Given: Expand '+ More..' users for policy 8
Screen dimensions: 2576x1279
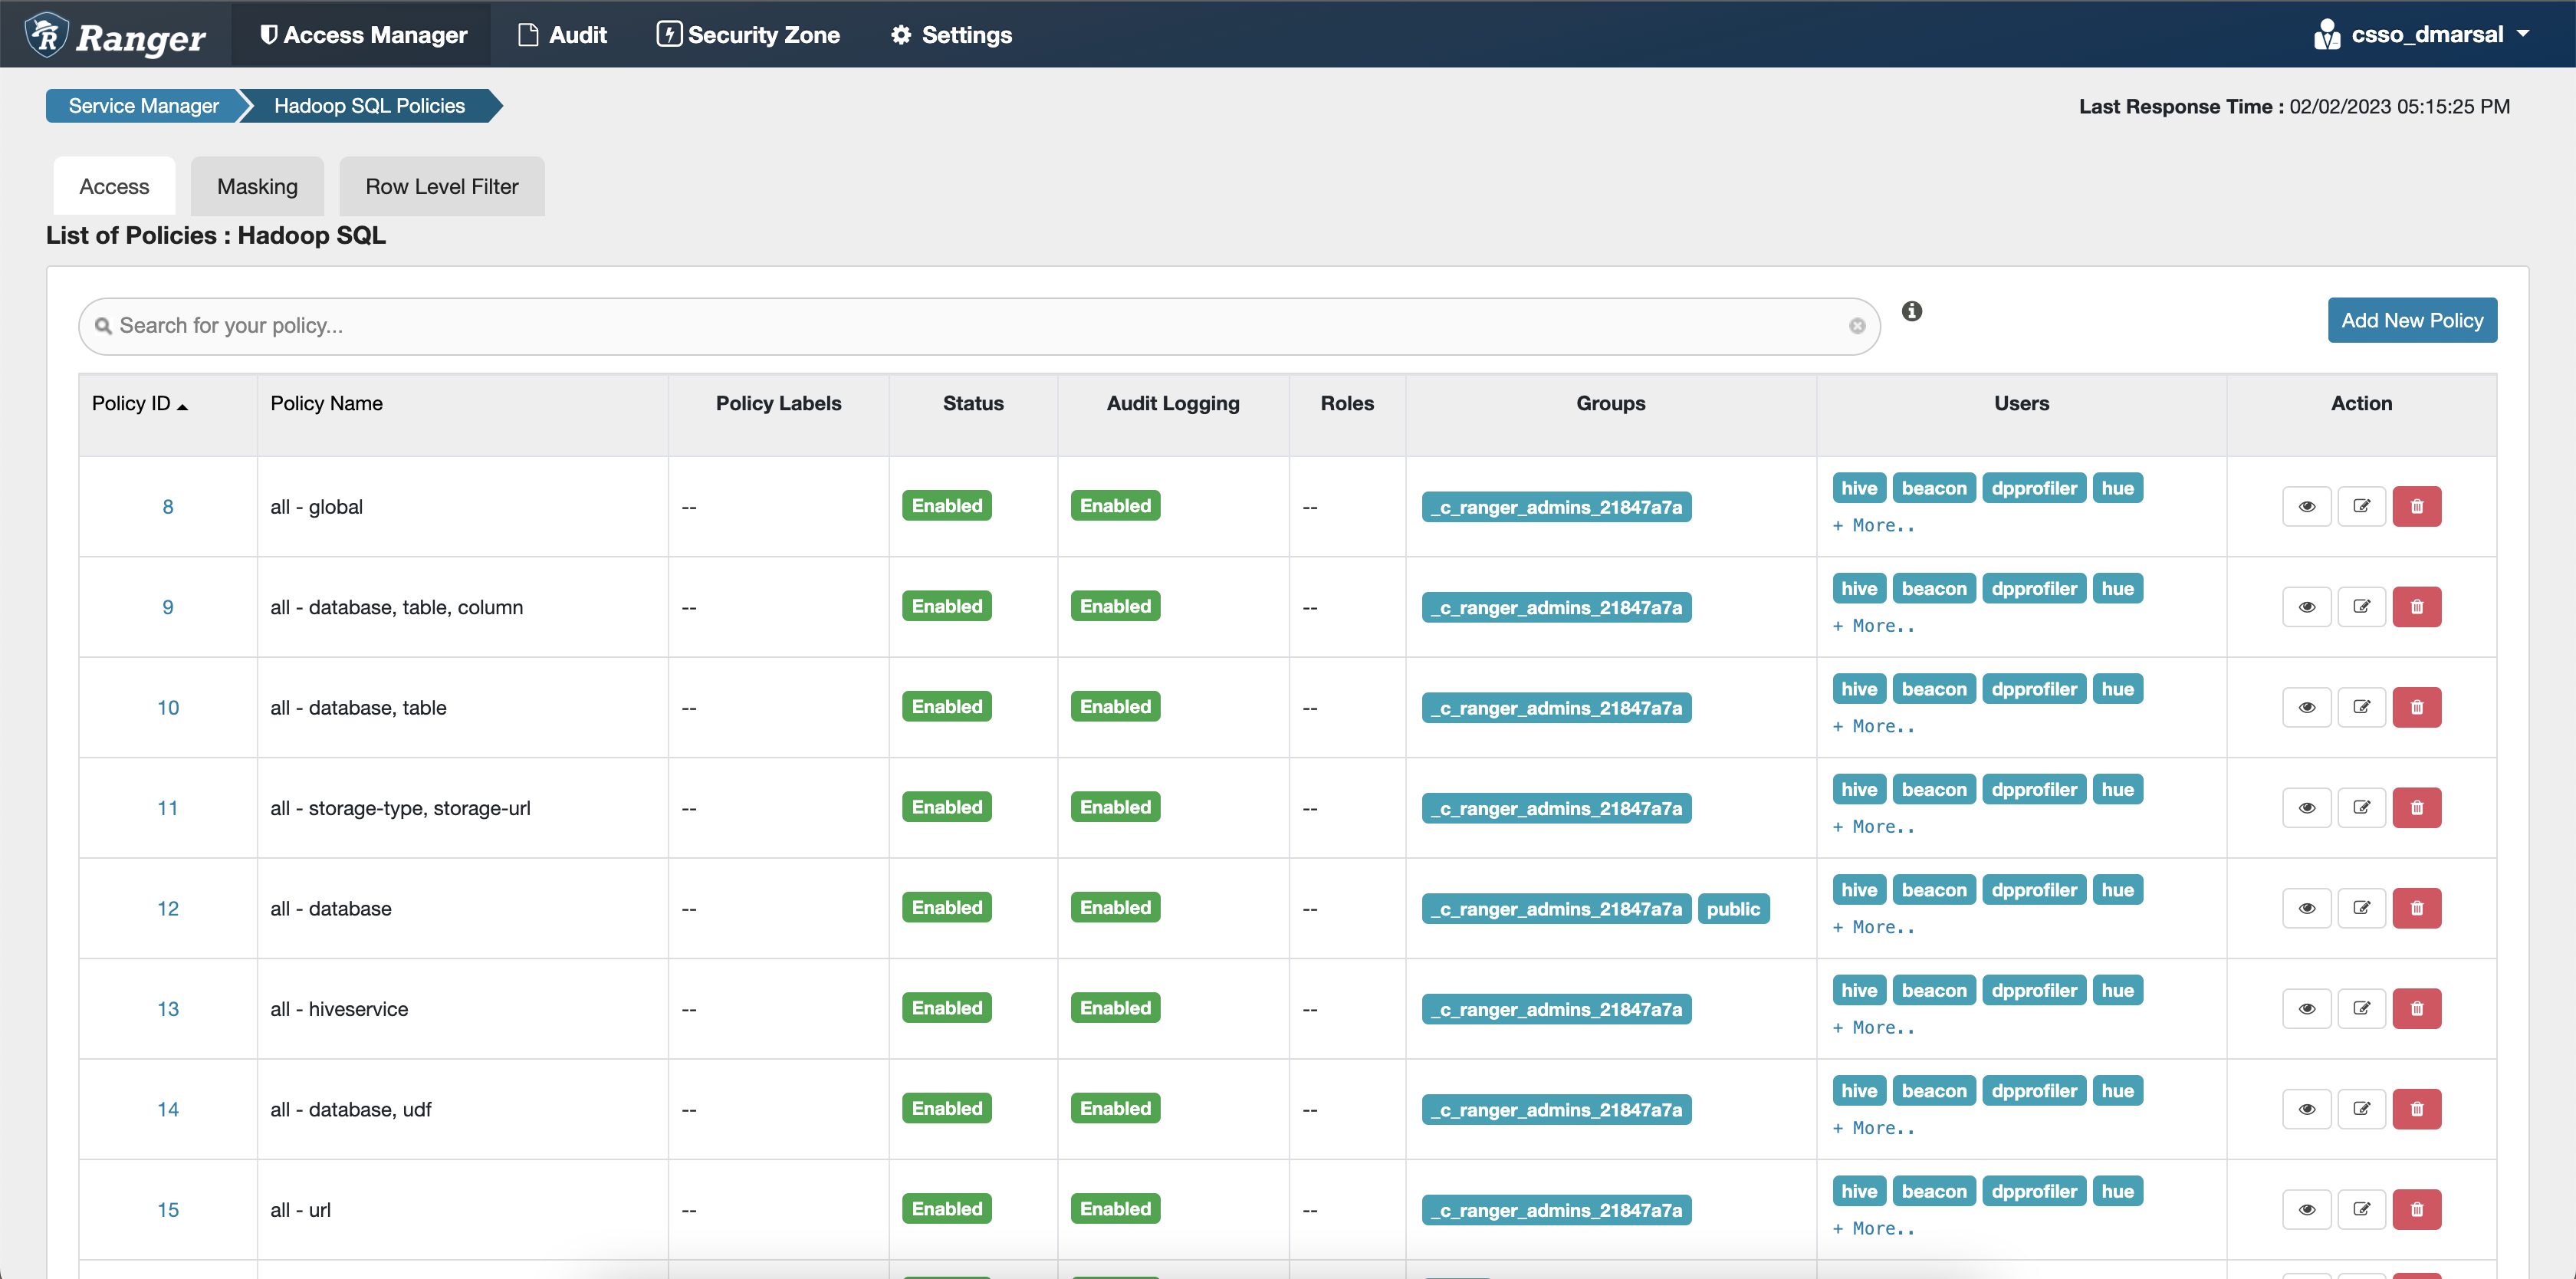Looking at the screenshot, I should (1873, 526).
